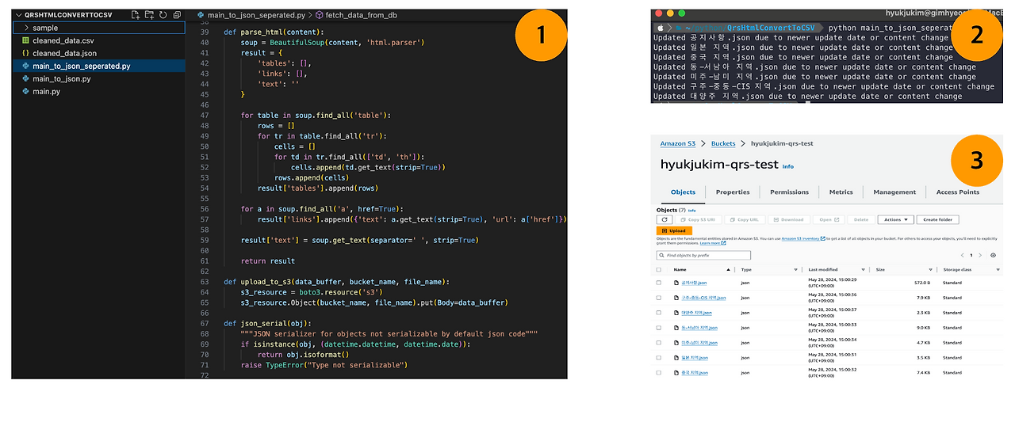This screenshot has height=422, width=1015.
Task: Collapse all folders in the VS Code explorer
Action: coord(176,15)
